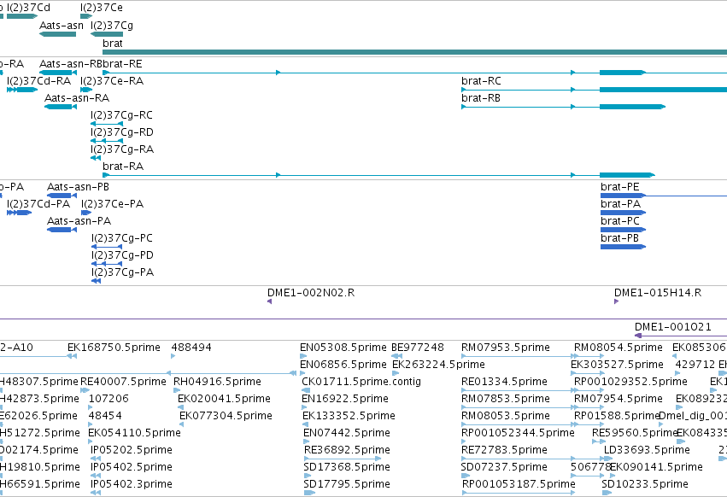The image size is (727, 497).
Task: Click the RE01334.5prime EST
Action: (504, 382)
